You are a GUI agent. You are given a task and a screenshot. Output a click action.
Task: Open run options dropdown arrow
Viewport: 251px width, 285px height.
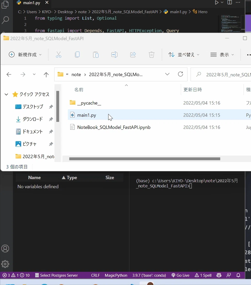point(222,3)
